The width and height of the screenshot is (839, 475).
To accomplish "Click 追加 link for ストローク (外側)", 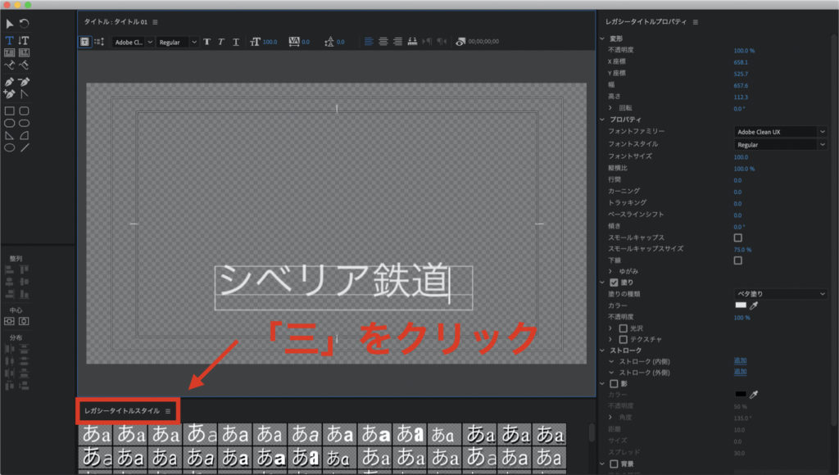I will click(741, 373).
